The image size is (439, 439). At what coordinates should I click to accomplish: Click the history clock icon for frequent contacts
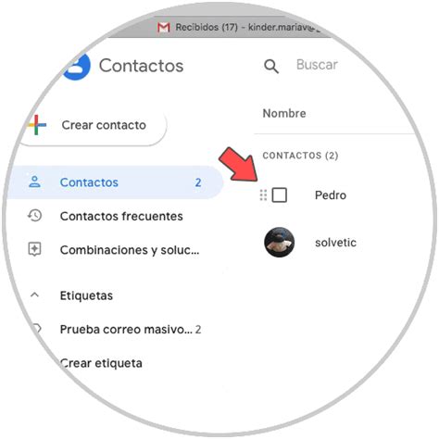click(x=34, y=216)
